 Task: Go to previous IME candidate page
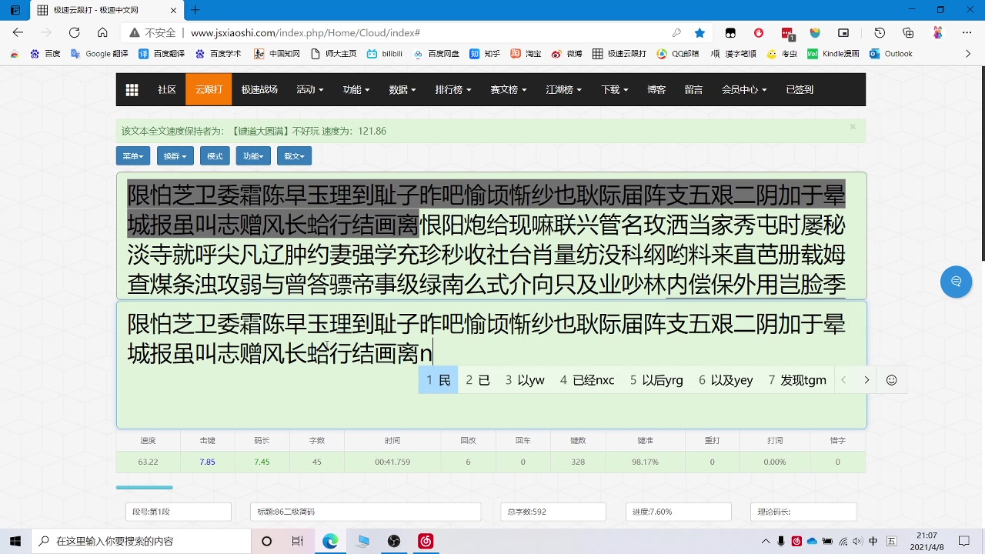coord(843,380)
